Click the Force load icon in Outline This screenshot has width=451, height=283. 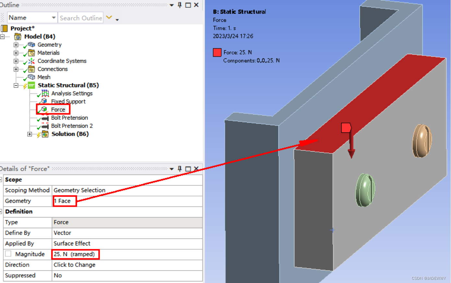pyautogui.click(x=44, y=109)
